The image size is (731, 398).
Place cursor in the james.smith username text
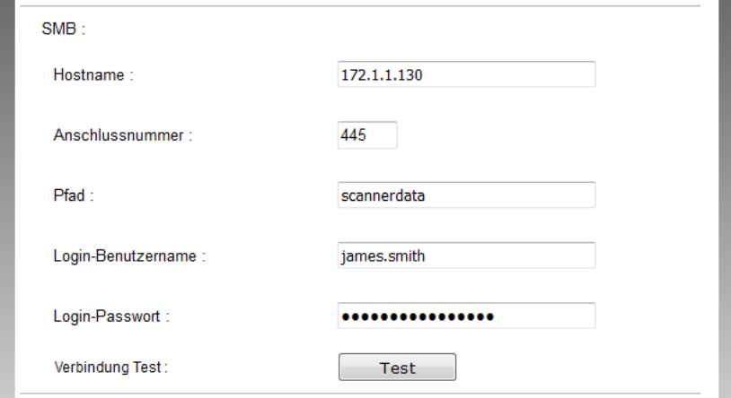tap(380, 255)
